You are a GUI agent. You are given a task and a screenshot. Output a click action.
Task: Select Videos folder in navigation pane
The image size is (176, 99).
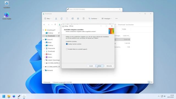pyautogui.click(x=50, y=57)
